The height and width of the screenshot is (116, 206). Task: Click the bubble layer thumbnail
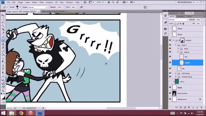pyautogui.click(x=182, y=63)
